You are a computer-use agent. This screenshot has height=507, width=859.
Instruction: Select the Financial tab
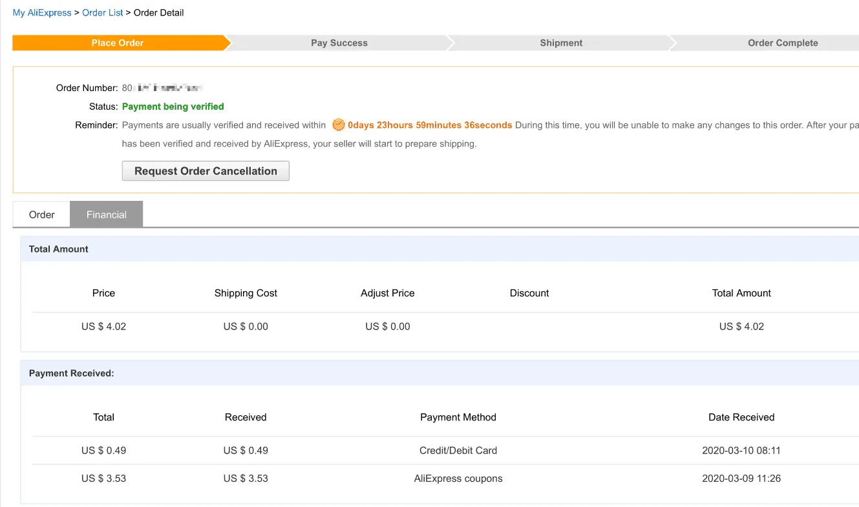pos(107,214)
